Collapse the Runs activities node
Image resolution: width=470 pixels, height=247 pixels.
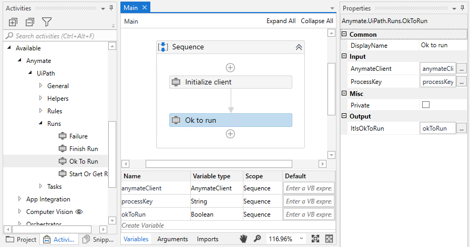click(x=41, y=123)
